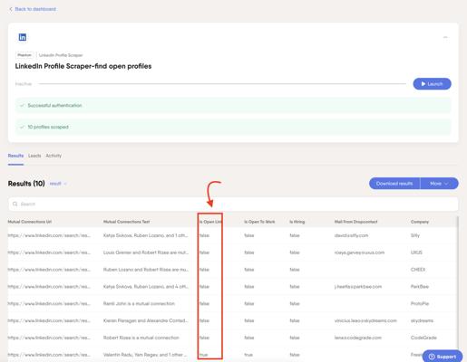This screenshot has width=467, height=362.
Task: Sort by Is Open To Work column
Action: (x=259, y=222)
